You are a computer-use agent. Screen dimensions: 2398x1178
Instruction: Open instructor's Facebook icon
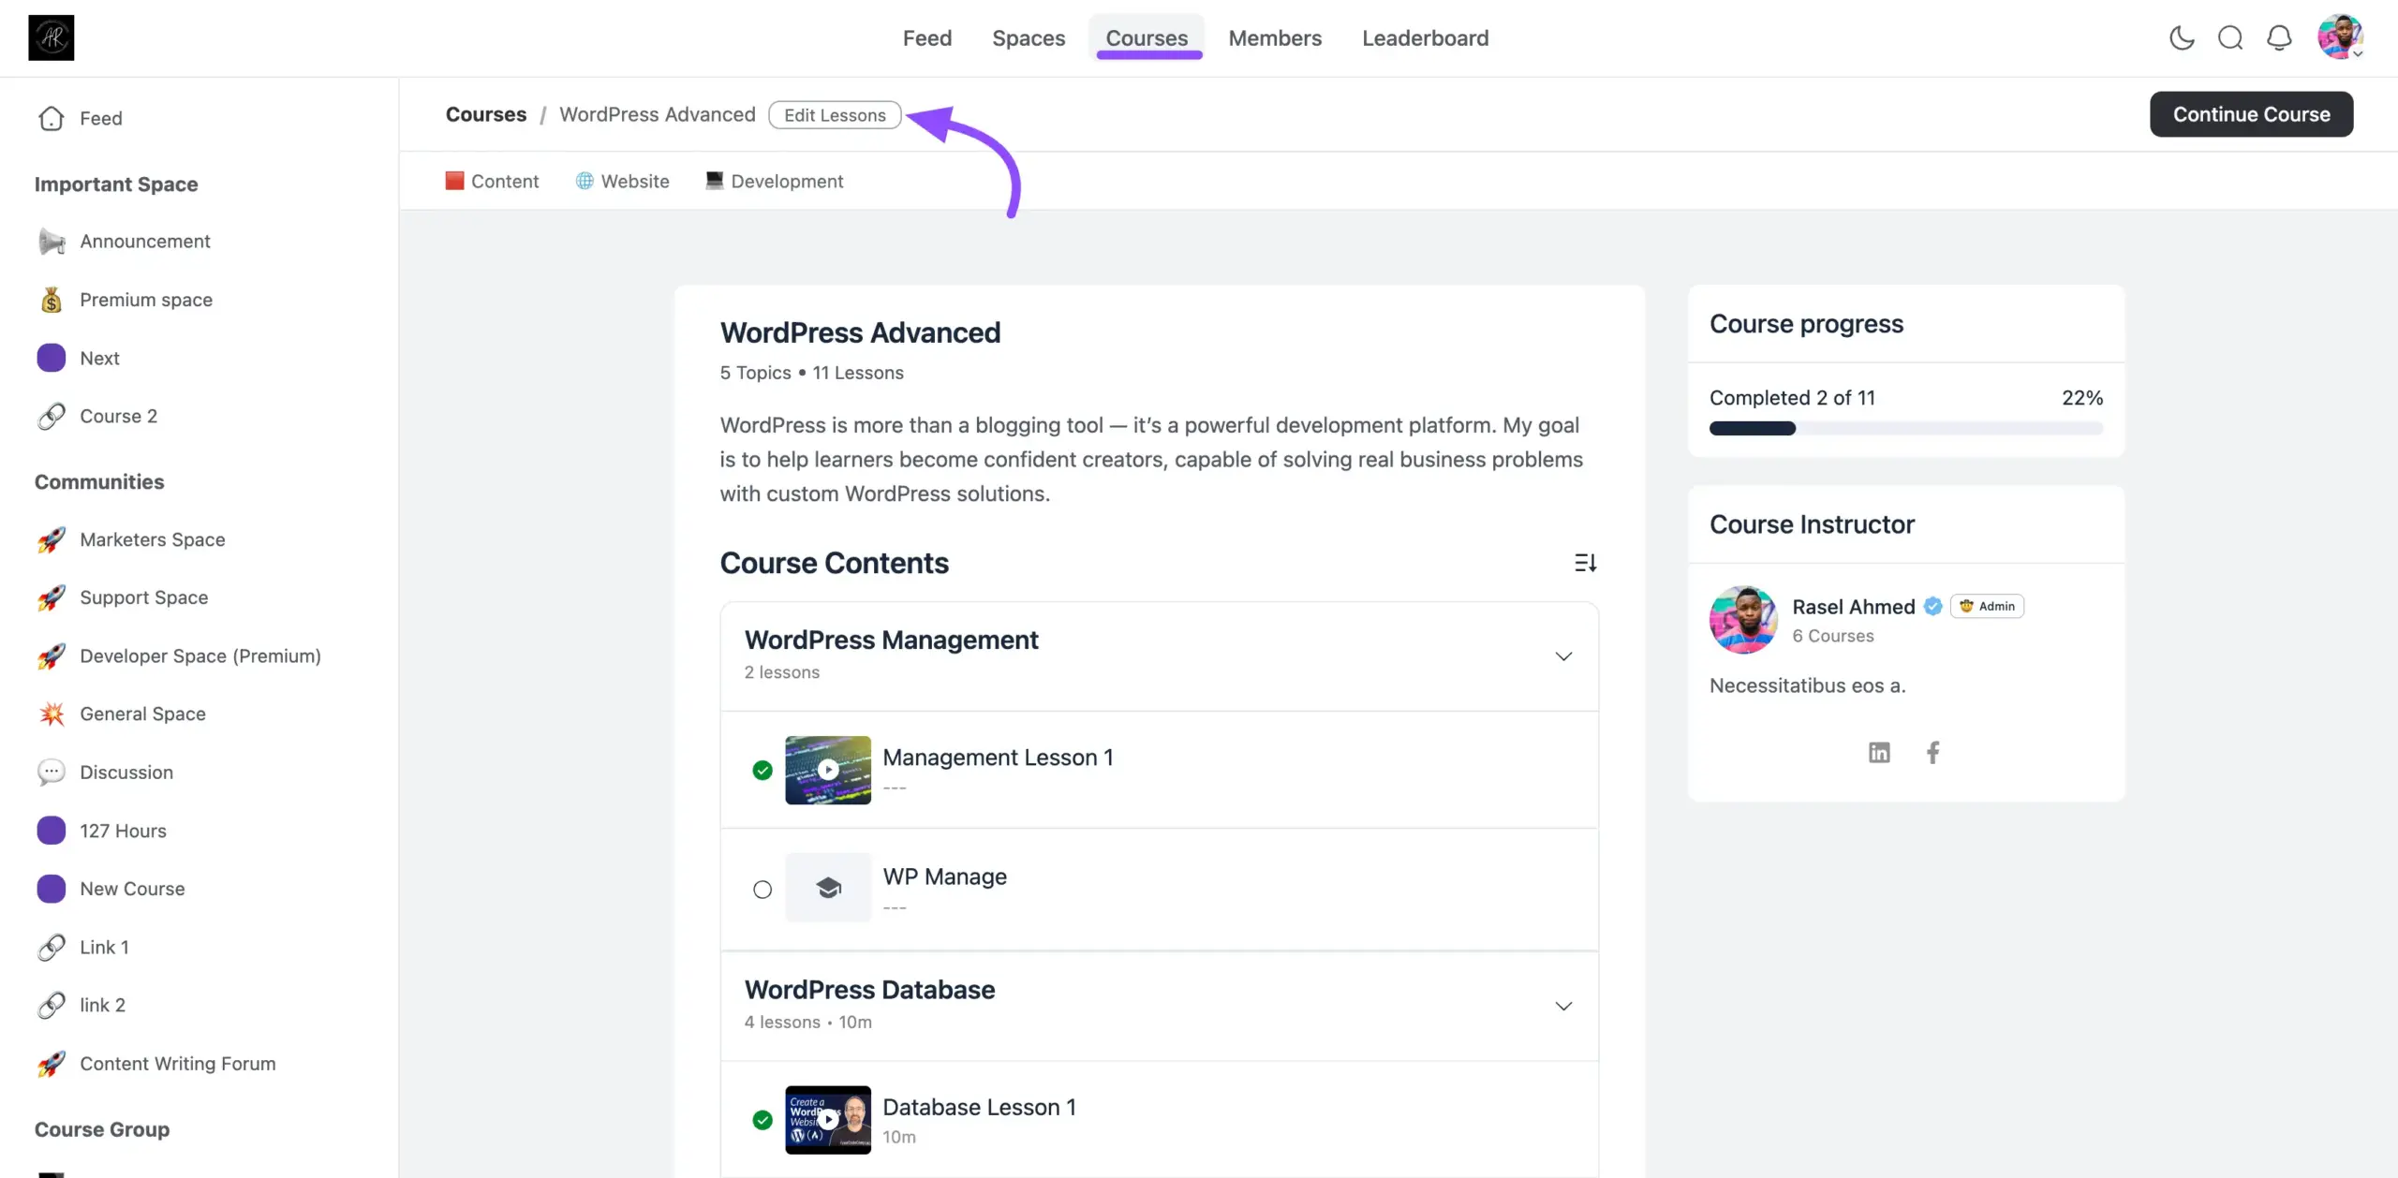point(1932,752)
